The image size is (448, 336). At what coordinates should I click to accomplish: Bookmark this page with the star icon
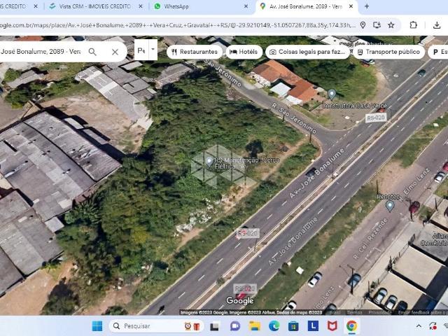tap(391, 25)
